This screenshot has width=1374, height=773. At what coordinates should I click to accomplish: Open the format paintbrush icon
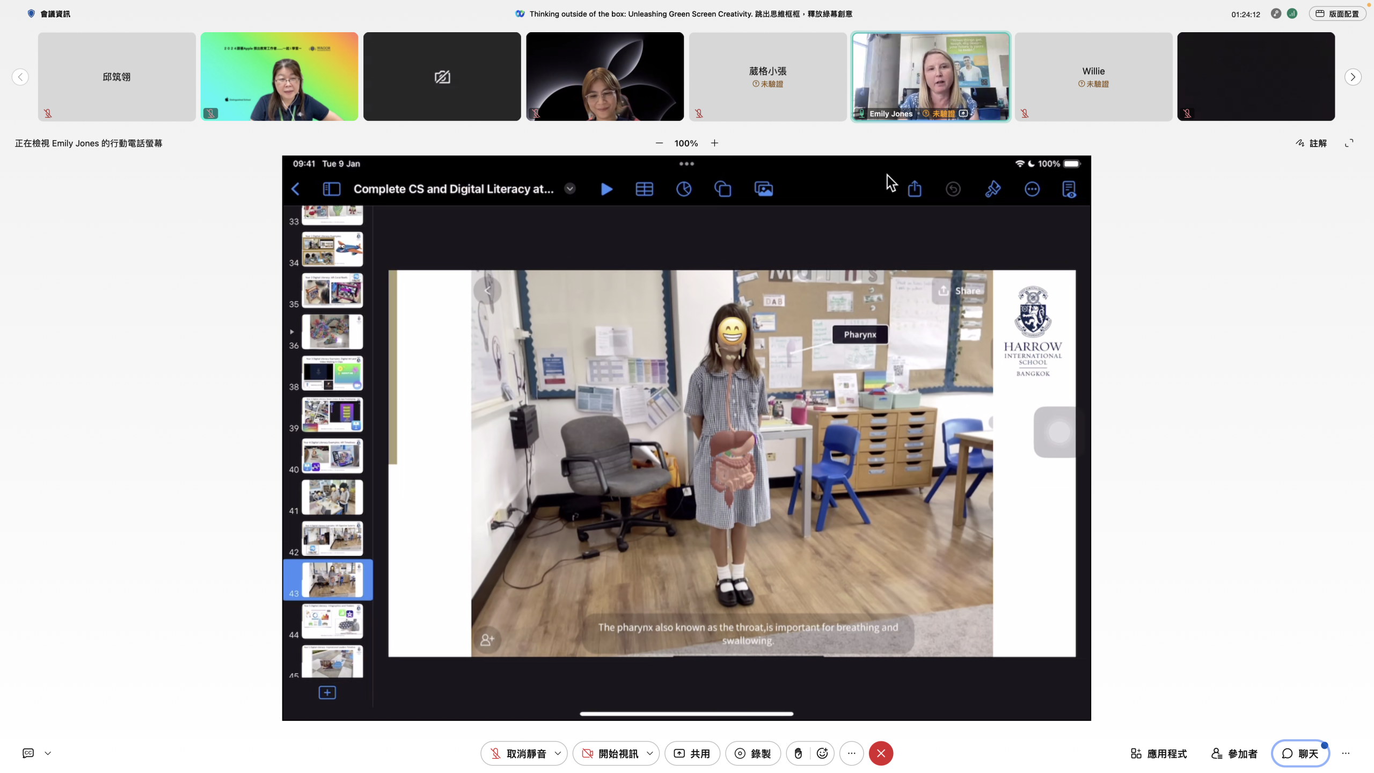tap(992, 189)
